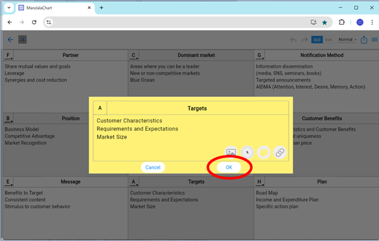Viewport: 379px width, 241px height.
Task: Open the Normal mode dropdown
Action: coord(347,39)
